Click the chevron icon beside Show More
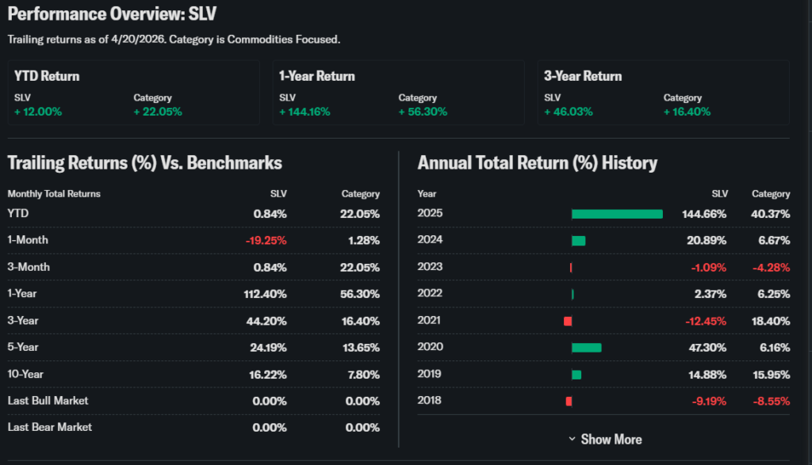 pyautogui.click(x=572, y=440)
